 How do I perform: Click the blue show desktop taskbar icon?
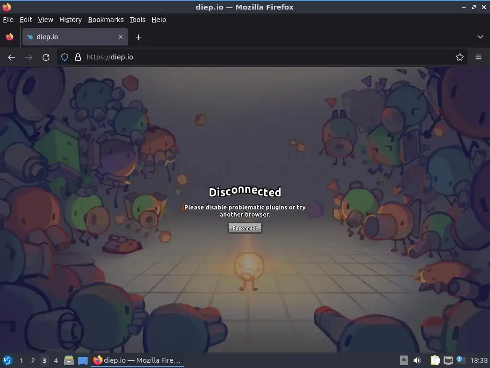point(83,360)
